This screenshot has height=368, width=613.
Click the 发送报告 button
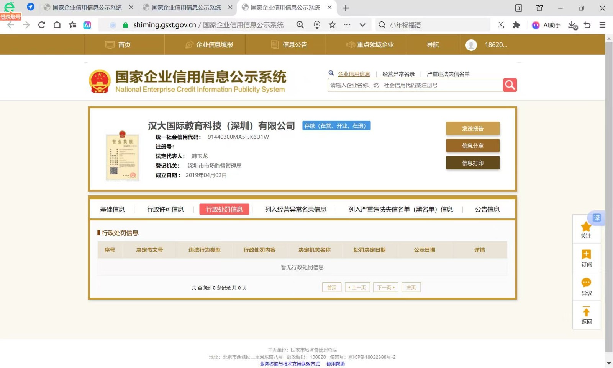(472, 128)
